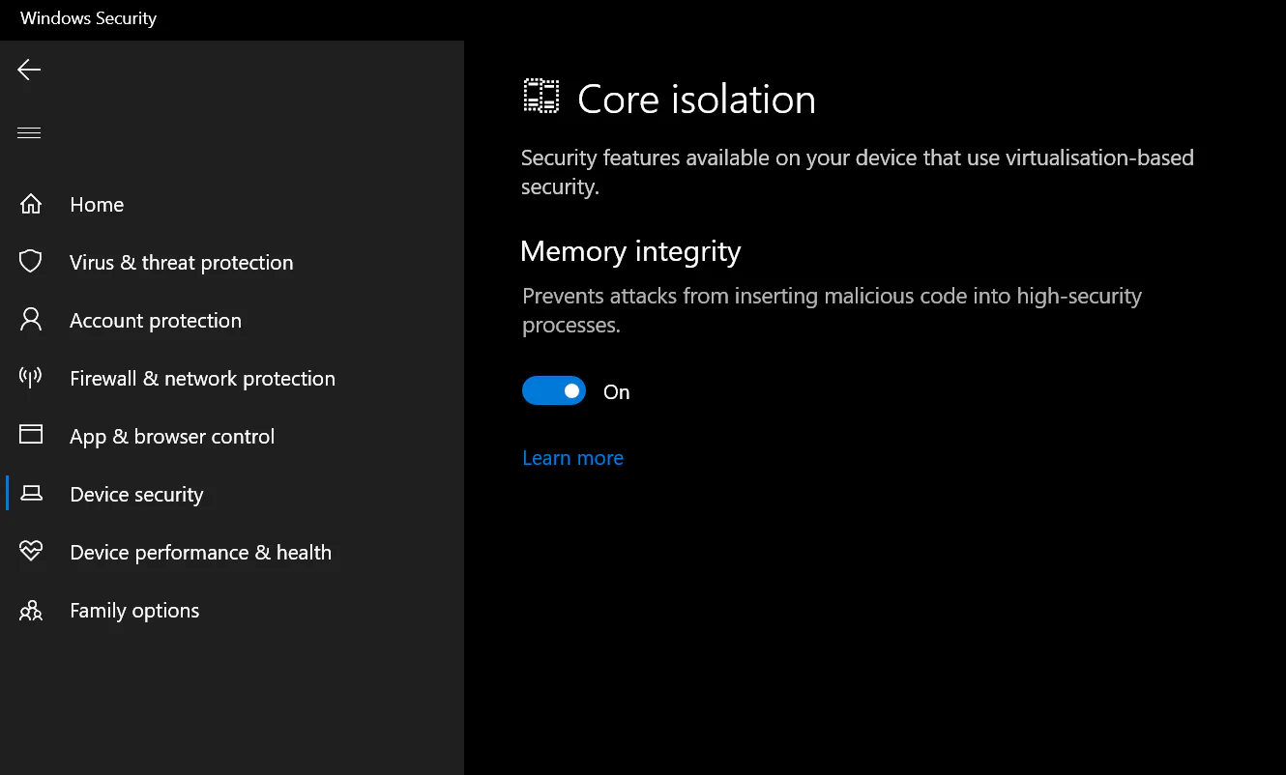Click the Home house icon
Viewport: 1286px width, 775px height.
click(x=30, y=203)
